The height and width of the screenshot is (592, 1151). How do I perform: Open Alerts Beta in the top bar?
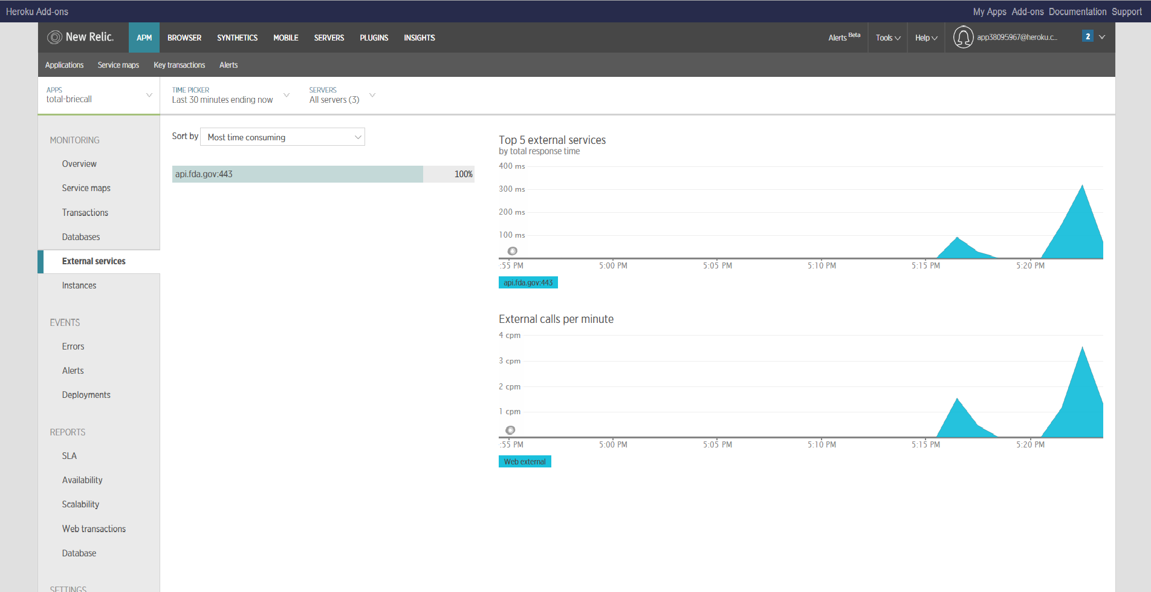[x=844, y=37]
